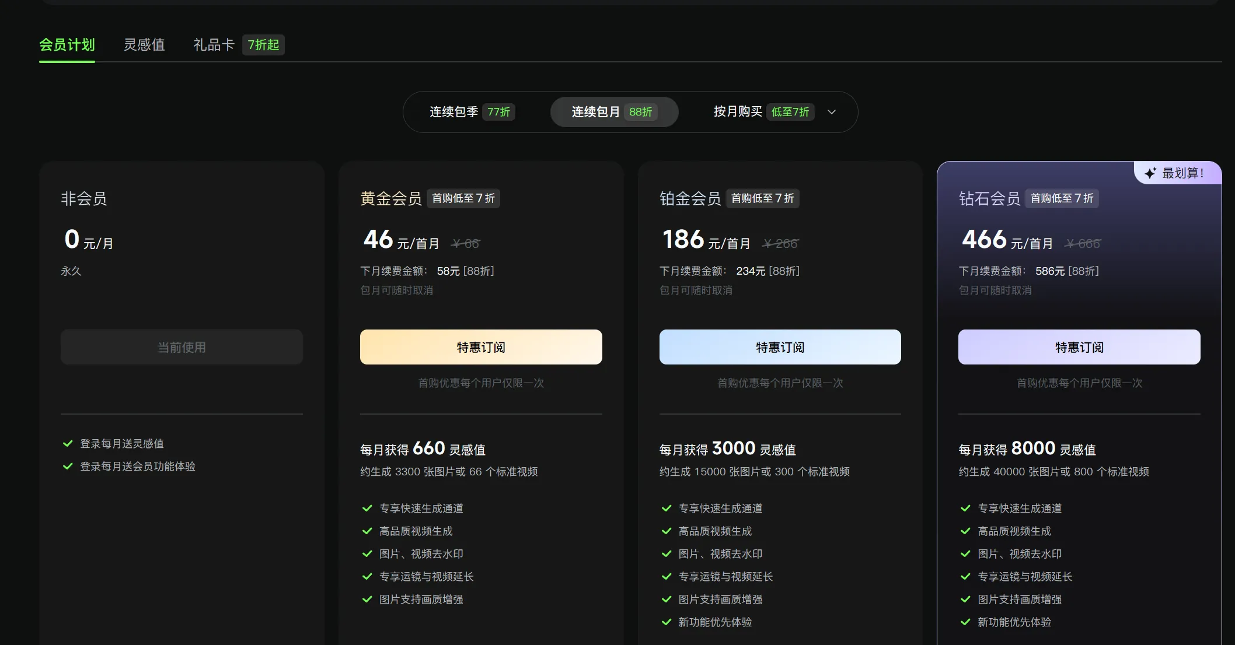The image size is (1235, 645).
Task: Open the 低至7折 badge options
Action: point(790,112)
